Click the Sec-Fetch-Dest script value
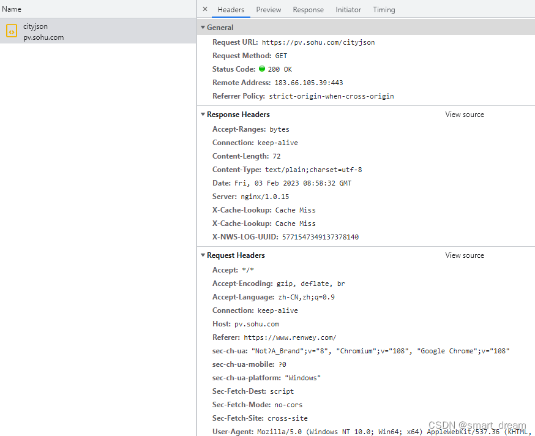Viewport: 535px width, 436px height. [x=282, y=391]
